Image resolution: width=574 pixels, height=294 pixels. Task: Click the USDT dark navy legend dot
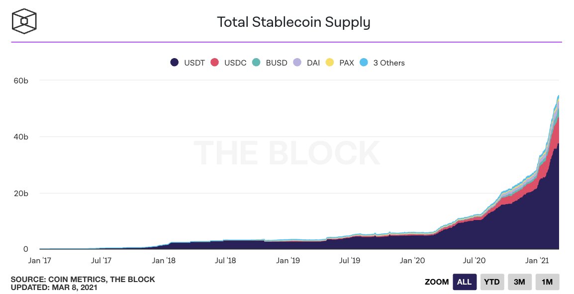tap(175, 63)
